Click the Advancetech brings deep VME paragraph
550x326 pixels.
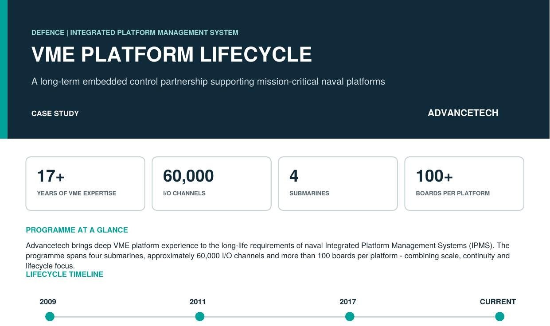pos(268,256)
